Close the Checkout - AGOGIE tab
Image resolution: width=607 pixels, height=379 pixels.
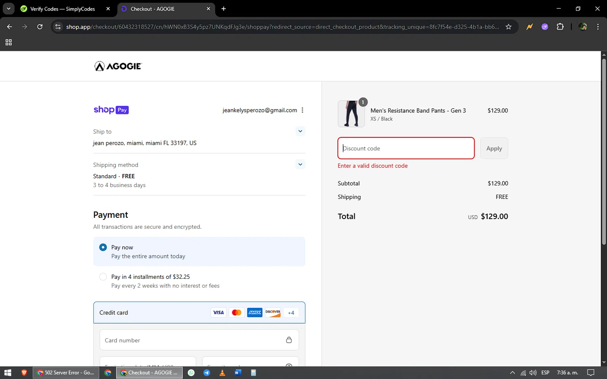coord(208,8)
